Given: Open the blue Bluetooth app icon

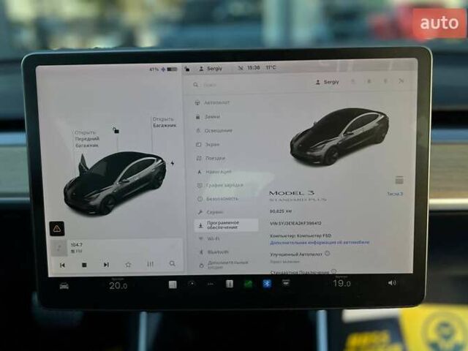Looking at the screenshot, I should point(267,283).
